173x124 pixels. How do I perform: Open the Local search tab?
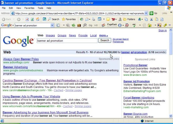pyautogui.click(x=93, y=35)
